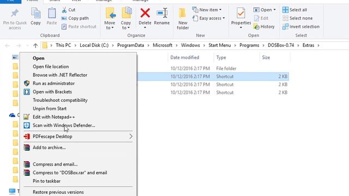The height and width of the screenshot is (196, 349).
Task: Click the Properties checkmark icon
Action: [x=241, y=13]
